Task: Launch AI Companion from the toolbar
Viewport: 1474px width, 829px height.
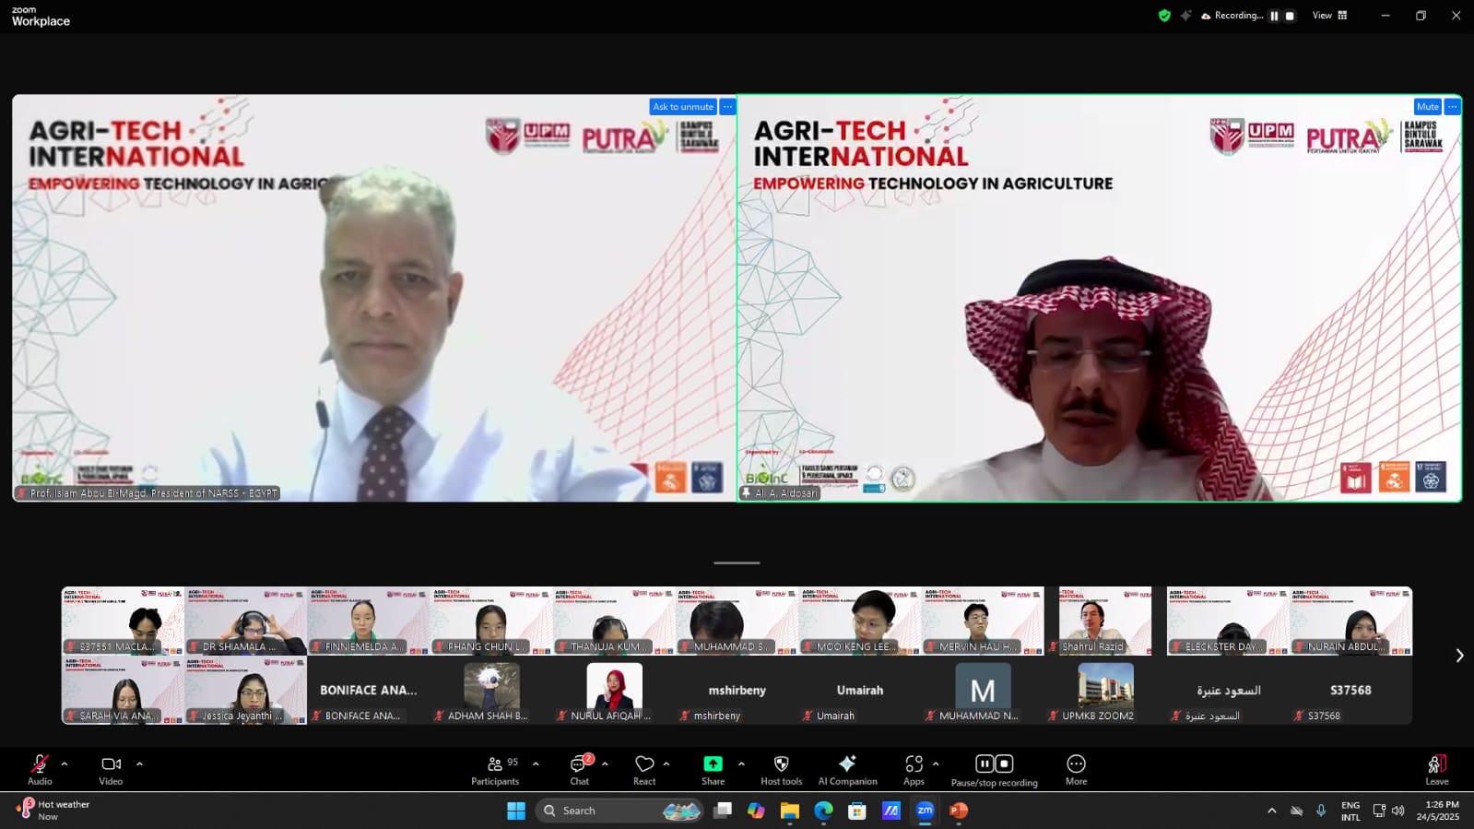Action: pyautogui.click(x=847, y=769)
